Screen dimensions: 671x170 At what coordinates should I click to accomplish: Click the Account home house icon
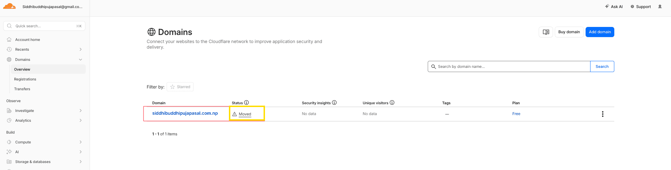[x=9, y=40]
